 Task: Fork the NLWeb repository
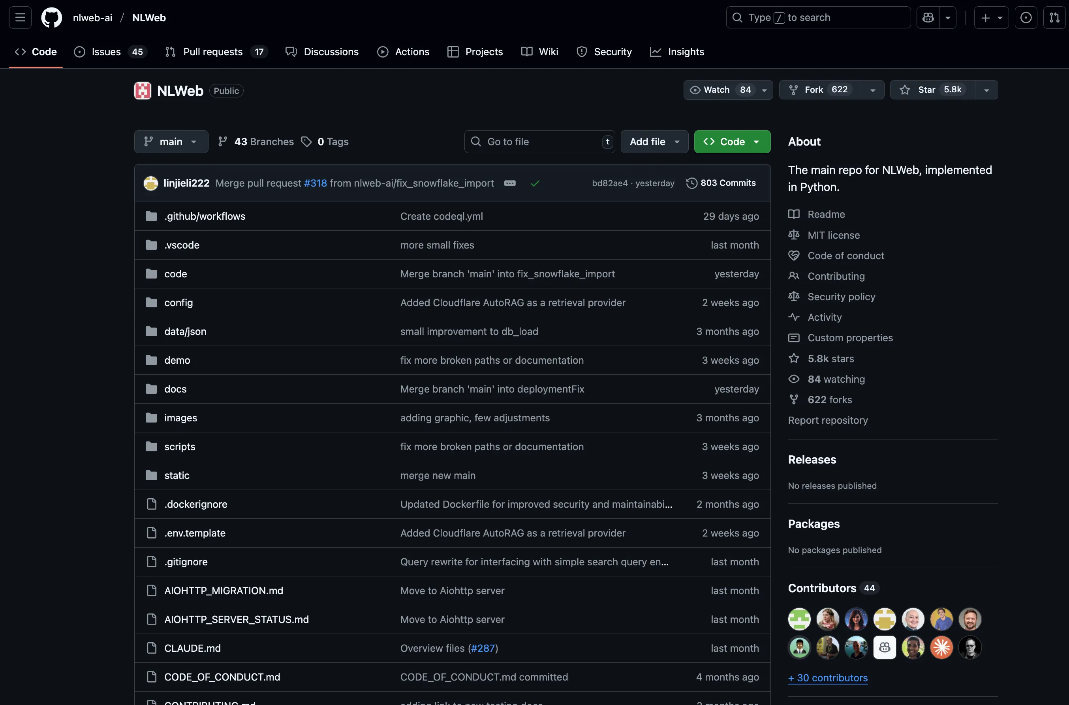pos(820,90)
